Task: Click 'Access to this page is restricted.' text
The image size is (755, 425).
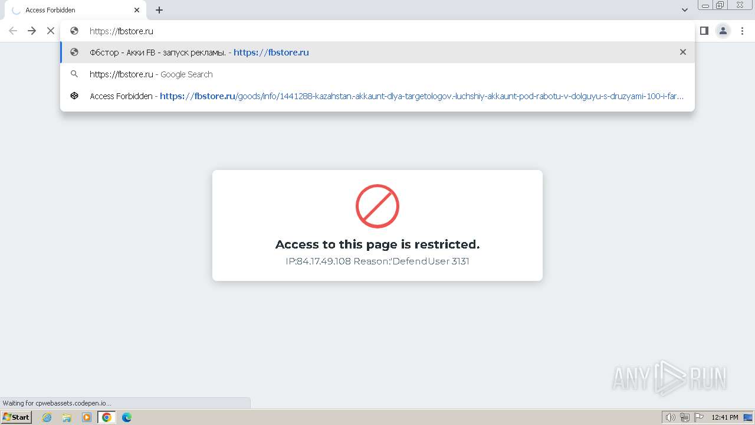Action: [377, 244]
